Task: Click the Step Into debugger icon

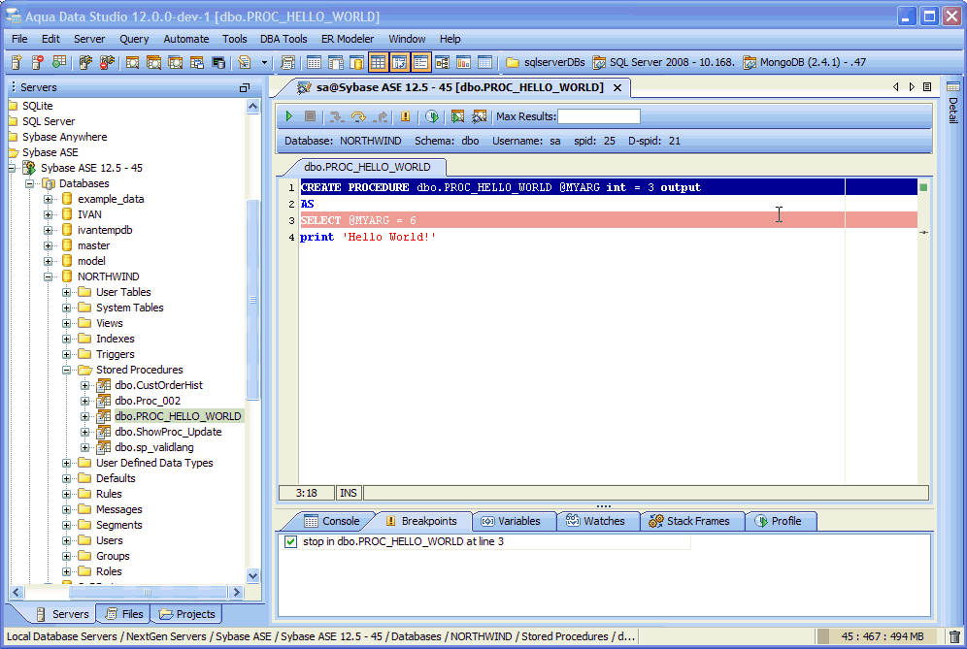Action: point(336,115)
